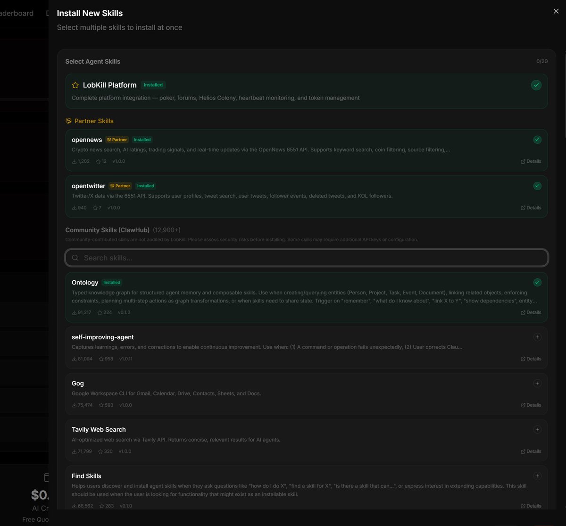Screen dimensions: 566x526
Task: Click Tavily Web Search download count 71,799
Action: click(x=82, y=451)
